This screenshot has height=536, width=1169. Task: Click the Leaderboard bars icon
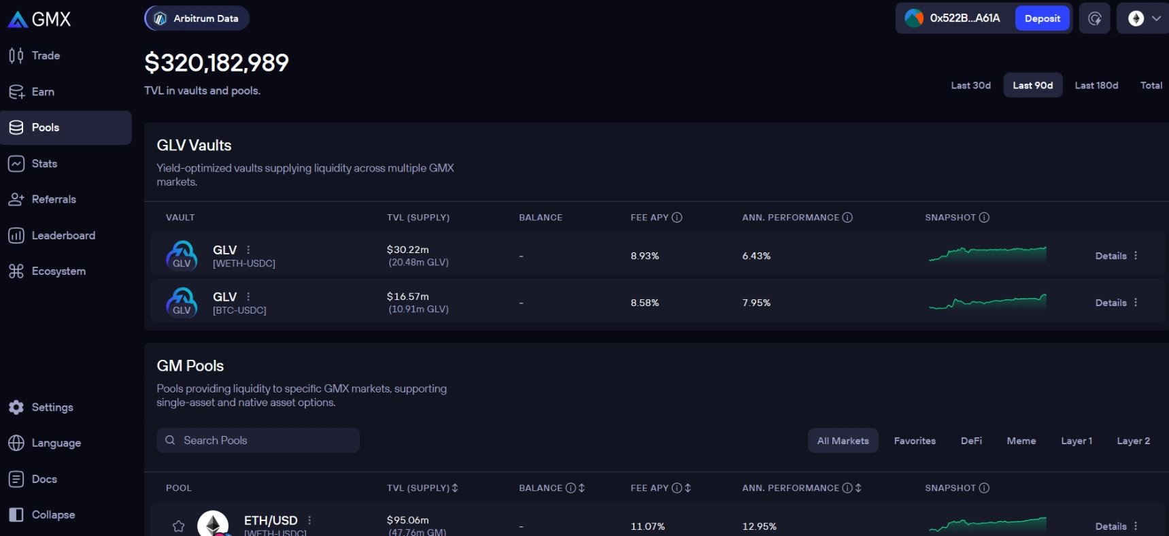tap(16, 235)
